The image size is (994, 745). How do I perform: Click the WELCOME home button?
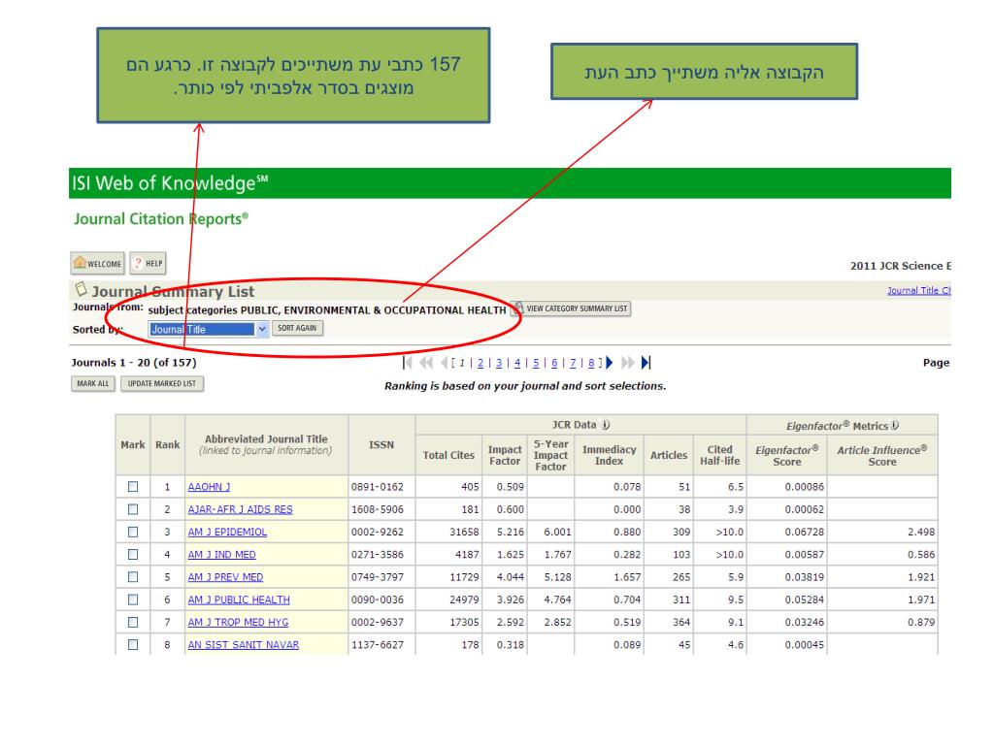pos(98,263)
